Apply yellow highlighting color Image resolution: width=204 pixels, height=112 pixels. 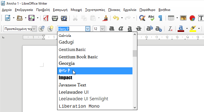tap(193, 29)
